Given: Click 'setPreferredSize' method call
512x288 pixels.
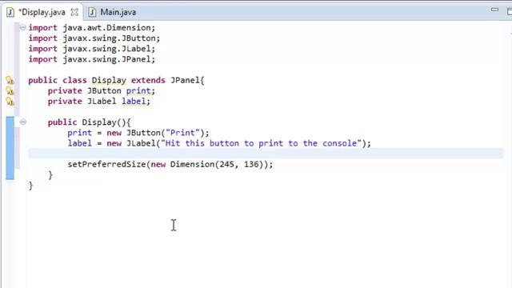Looking at the screenshot, I should [106, 164].
